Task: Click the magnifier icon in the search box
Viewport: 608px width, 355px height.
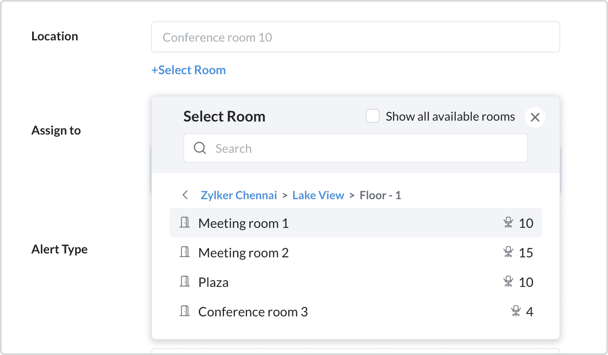Action: point(200,148)
